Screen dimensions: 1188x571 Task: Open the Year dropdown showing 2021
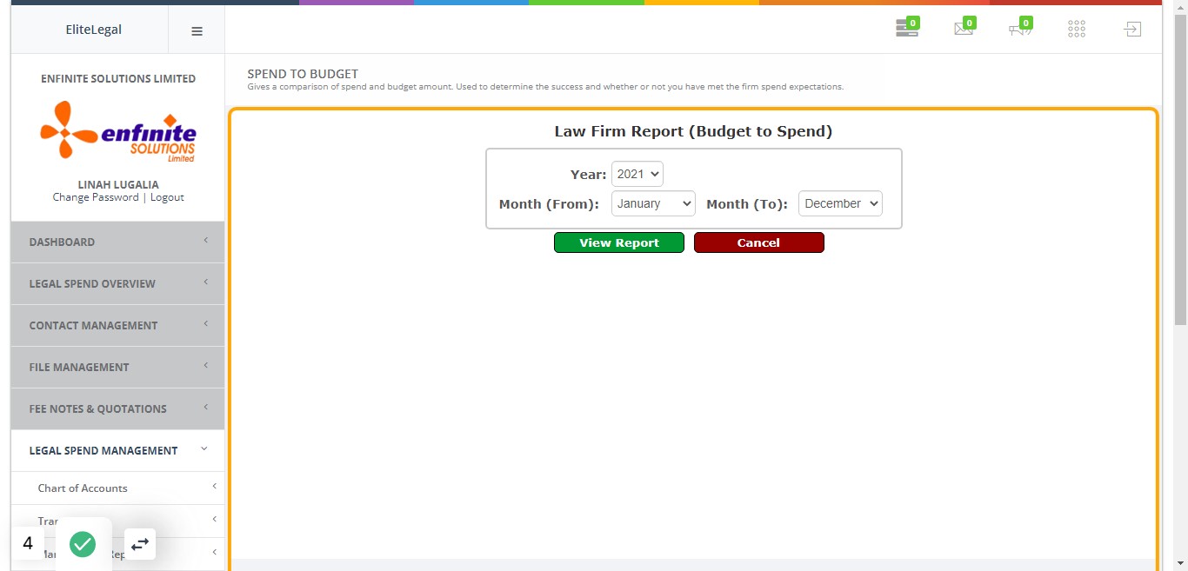637,174
